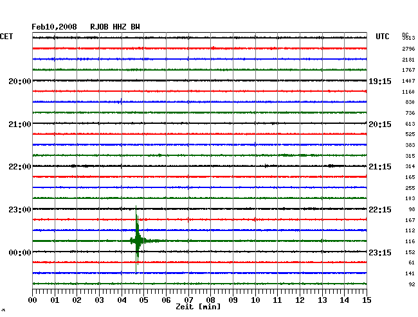Click minute tick label 08 on axis
This screenshot has width=418, height=317.
[210, 300]
